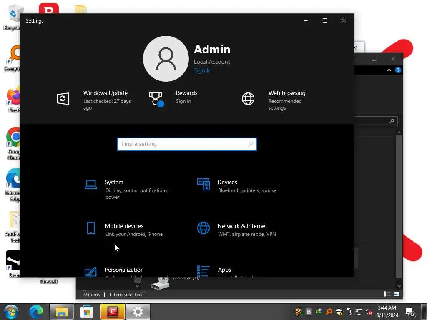Click the Show desktop strip at taskbar end
The image size is (427, 320).
(x=424, y=312)
